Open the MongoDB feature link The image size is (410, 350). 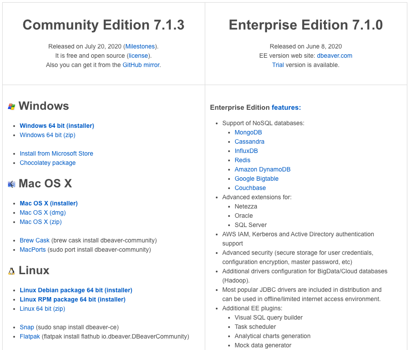pos(248,132)
